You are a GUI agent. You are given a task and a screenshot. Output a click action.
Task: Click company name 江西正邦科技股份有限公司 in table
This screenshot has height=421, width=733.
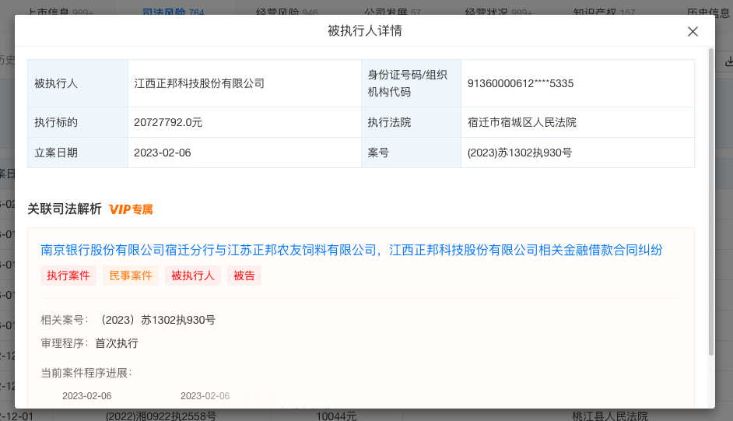pyautogui.click(x=199, y=83)
